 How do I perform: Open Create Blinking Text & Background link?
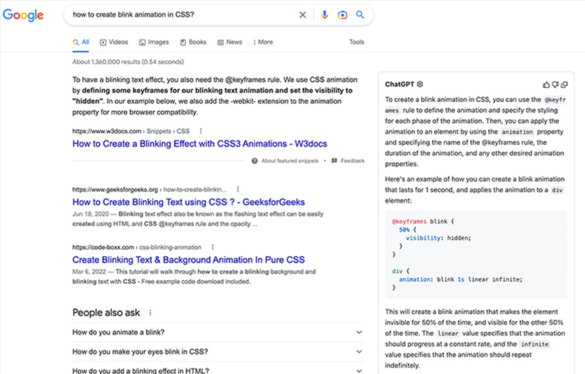[188, 260]
